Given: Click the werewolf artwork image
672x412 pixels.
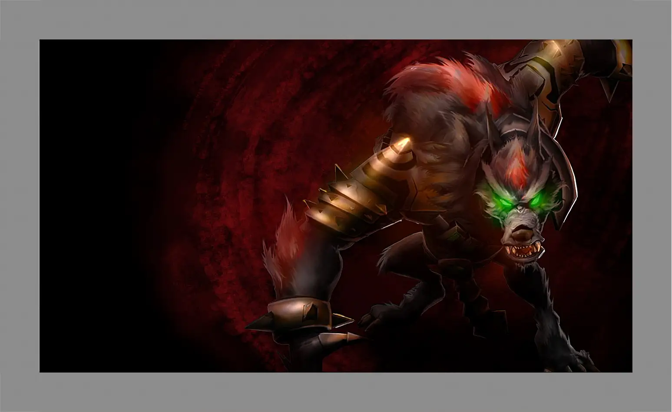Looking at the screenshot, I should (336, 206).
